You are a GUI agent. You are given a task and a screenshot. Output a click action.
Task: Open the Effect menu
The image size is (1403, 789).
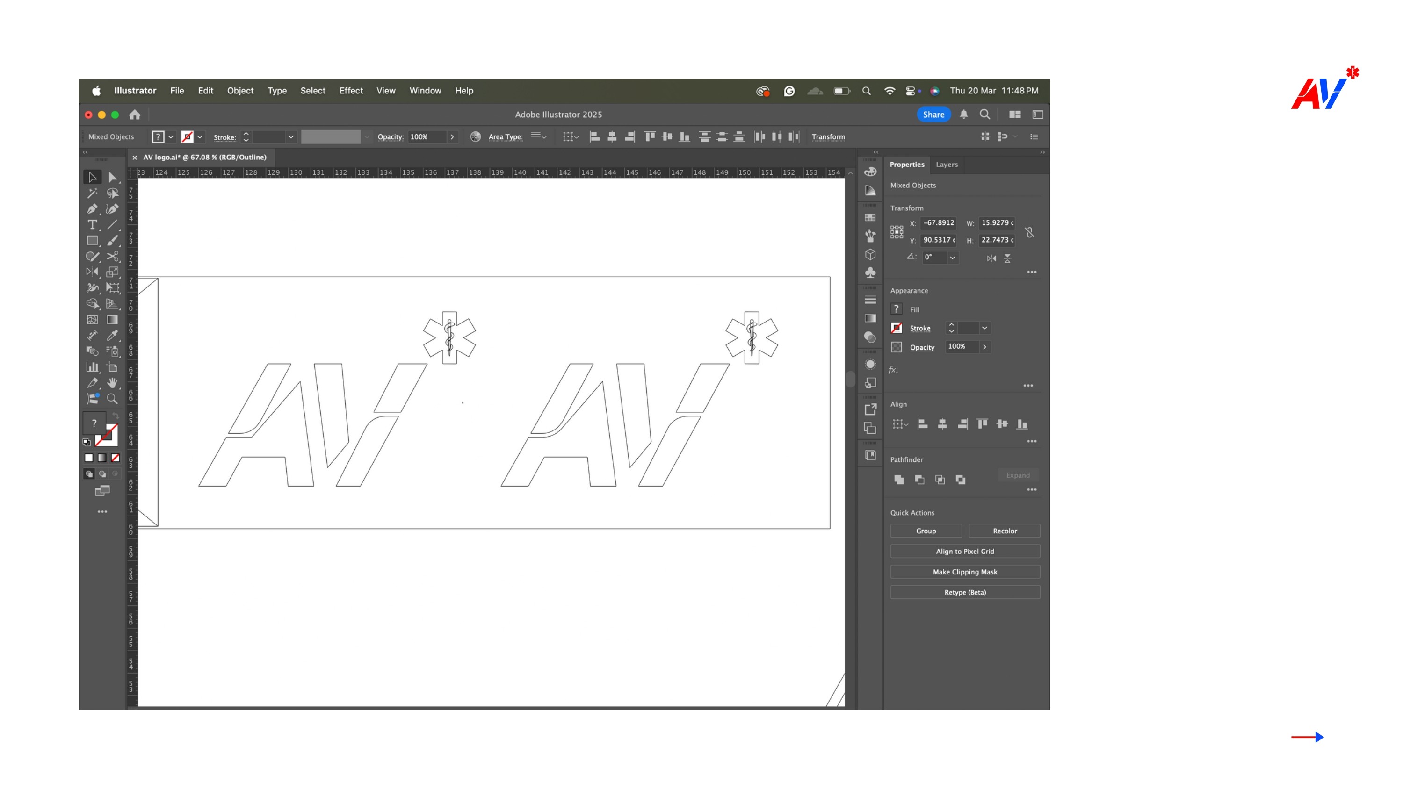[x=351, y=90]
